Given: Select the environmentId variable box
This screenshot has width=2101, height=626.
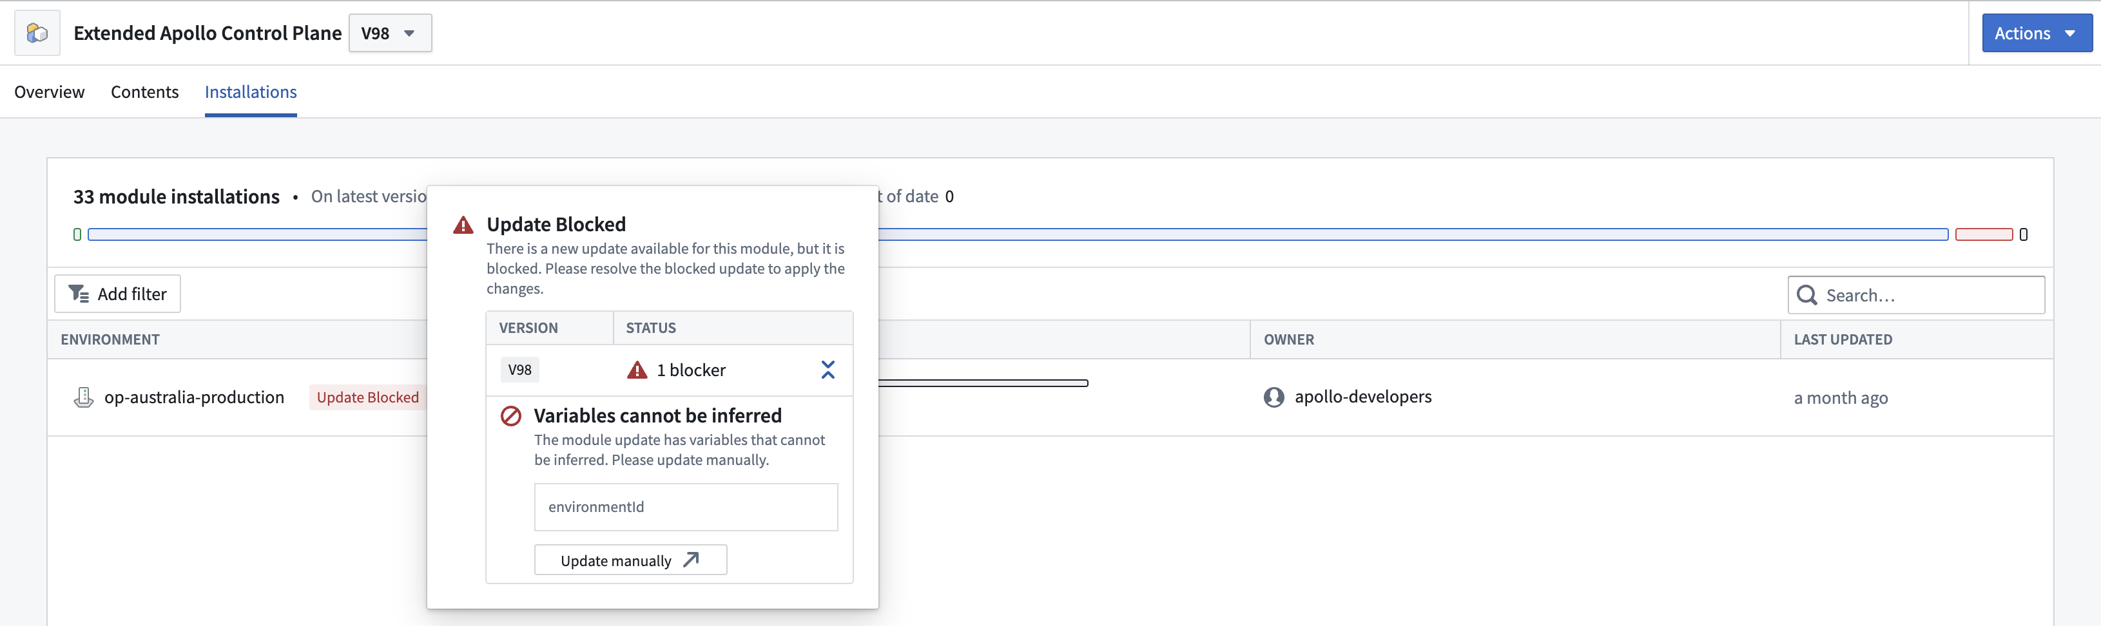Looking at the screenshot, I should click(686, 507).
